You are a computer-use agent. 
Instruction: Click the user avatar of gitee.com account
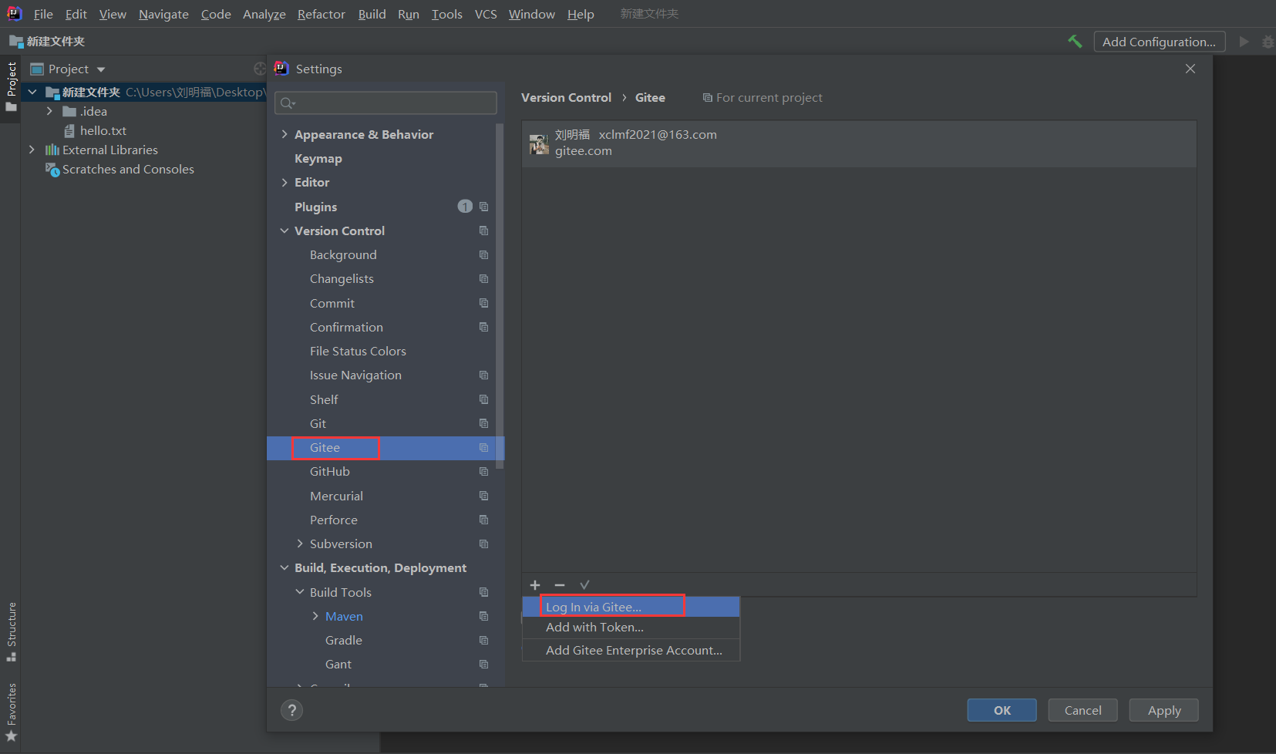539,143
